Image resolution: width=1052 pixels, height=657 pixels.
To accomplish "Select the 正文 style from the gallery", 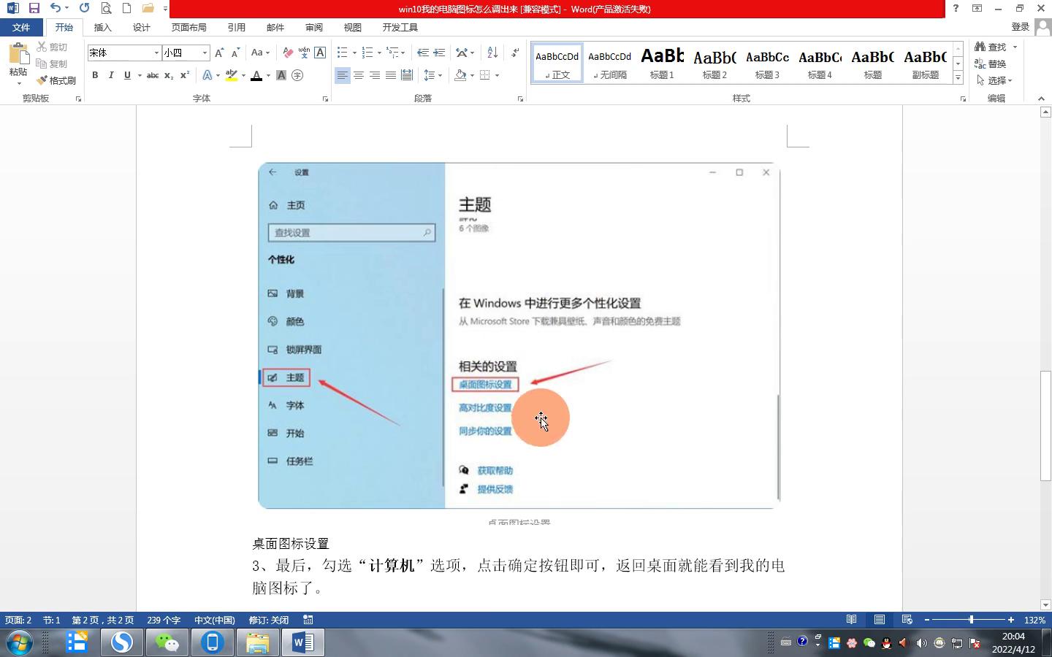I will [x=557, y=63].
